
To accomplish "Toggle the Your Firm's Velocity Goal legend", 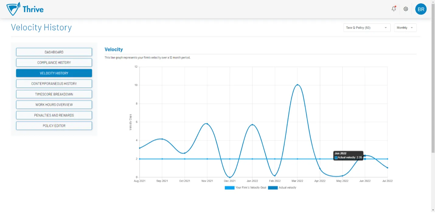I will coord(245,188).
